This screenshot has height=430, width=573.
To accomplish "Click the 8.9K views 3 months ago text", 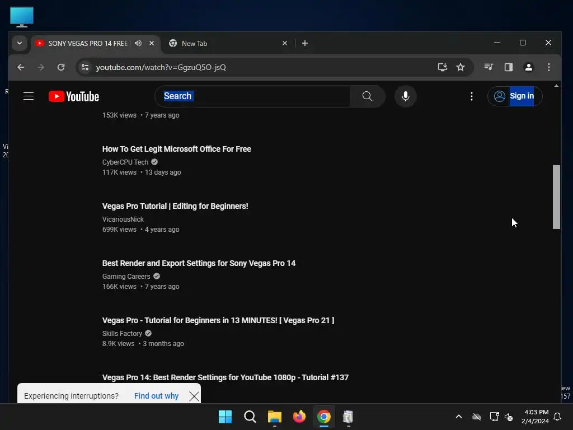I will tap(143, 343).
